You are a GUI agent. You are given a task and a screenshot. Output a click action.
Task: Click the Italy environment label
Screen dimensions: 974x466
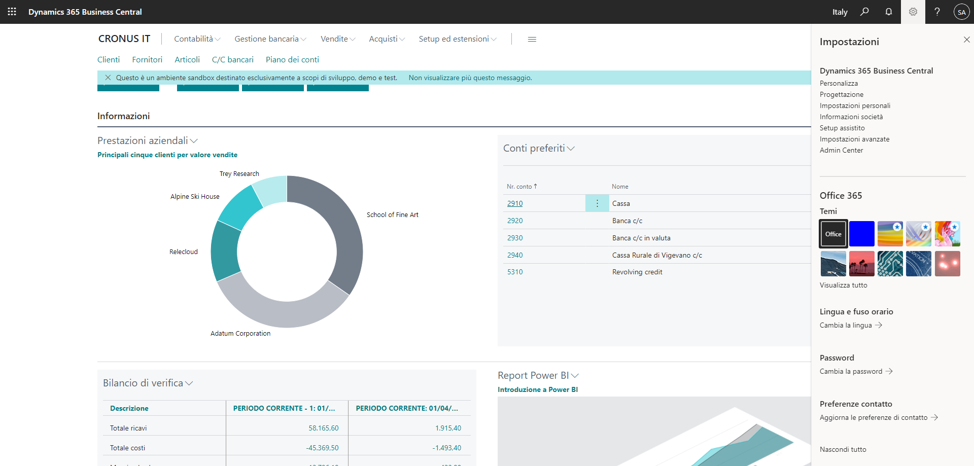pos(840,12)
